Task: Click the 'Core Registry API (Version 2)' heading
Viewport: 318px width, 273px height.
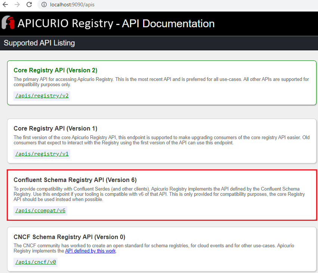Action: point(55,70)
